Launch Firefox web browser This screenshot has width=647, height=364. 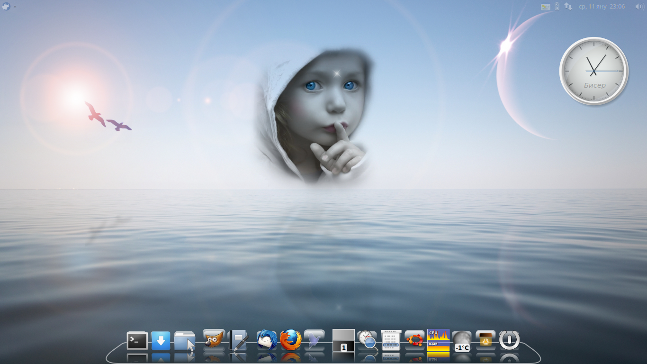point(290,340)
